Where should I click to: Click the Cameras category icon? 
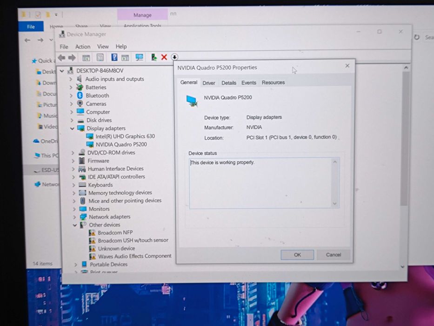click(x=80, y=103)
